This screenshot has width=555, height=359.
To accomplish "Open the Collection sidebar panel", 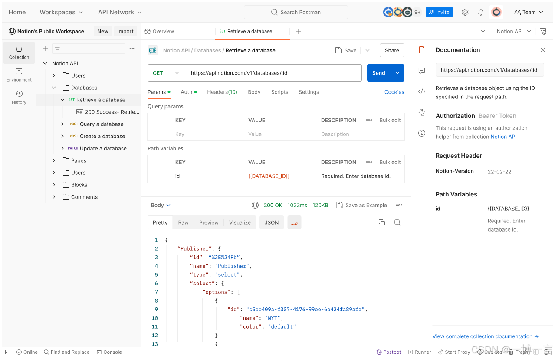I will (x=19, y=52).
